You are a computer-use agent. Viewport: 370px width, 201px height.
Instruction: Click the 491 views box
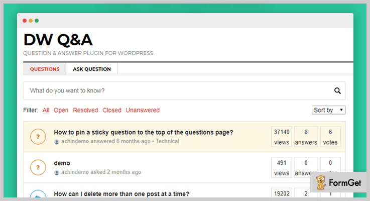[x=282, y=167]
